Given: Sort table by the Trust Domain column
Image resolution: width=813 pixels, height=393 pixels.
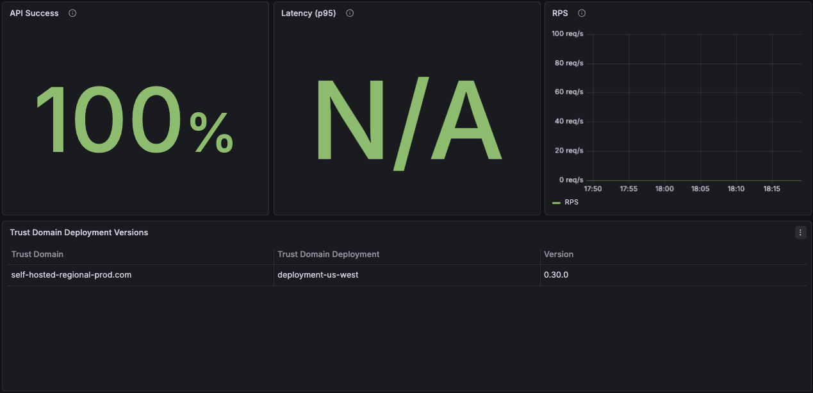Looking at the screenshot, I should pos(37,254).
